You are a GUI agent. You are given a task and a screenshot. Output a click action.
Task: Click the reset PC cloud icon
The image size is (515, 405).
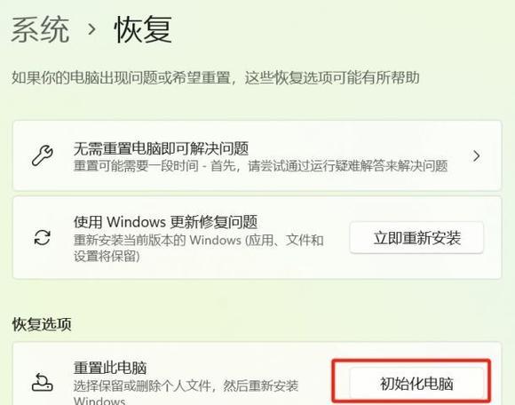point(42,382)
